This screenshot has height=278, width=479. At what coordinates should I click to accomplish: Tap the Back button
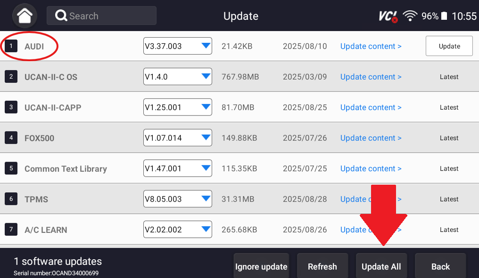(x=440, y=266)
